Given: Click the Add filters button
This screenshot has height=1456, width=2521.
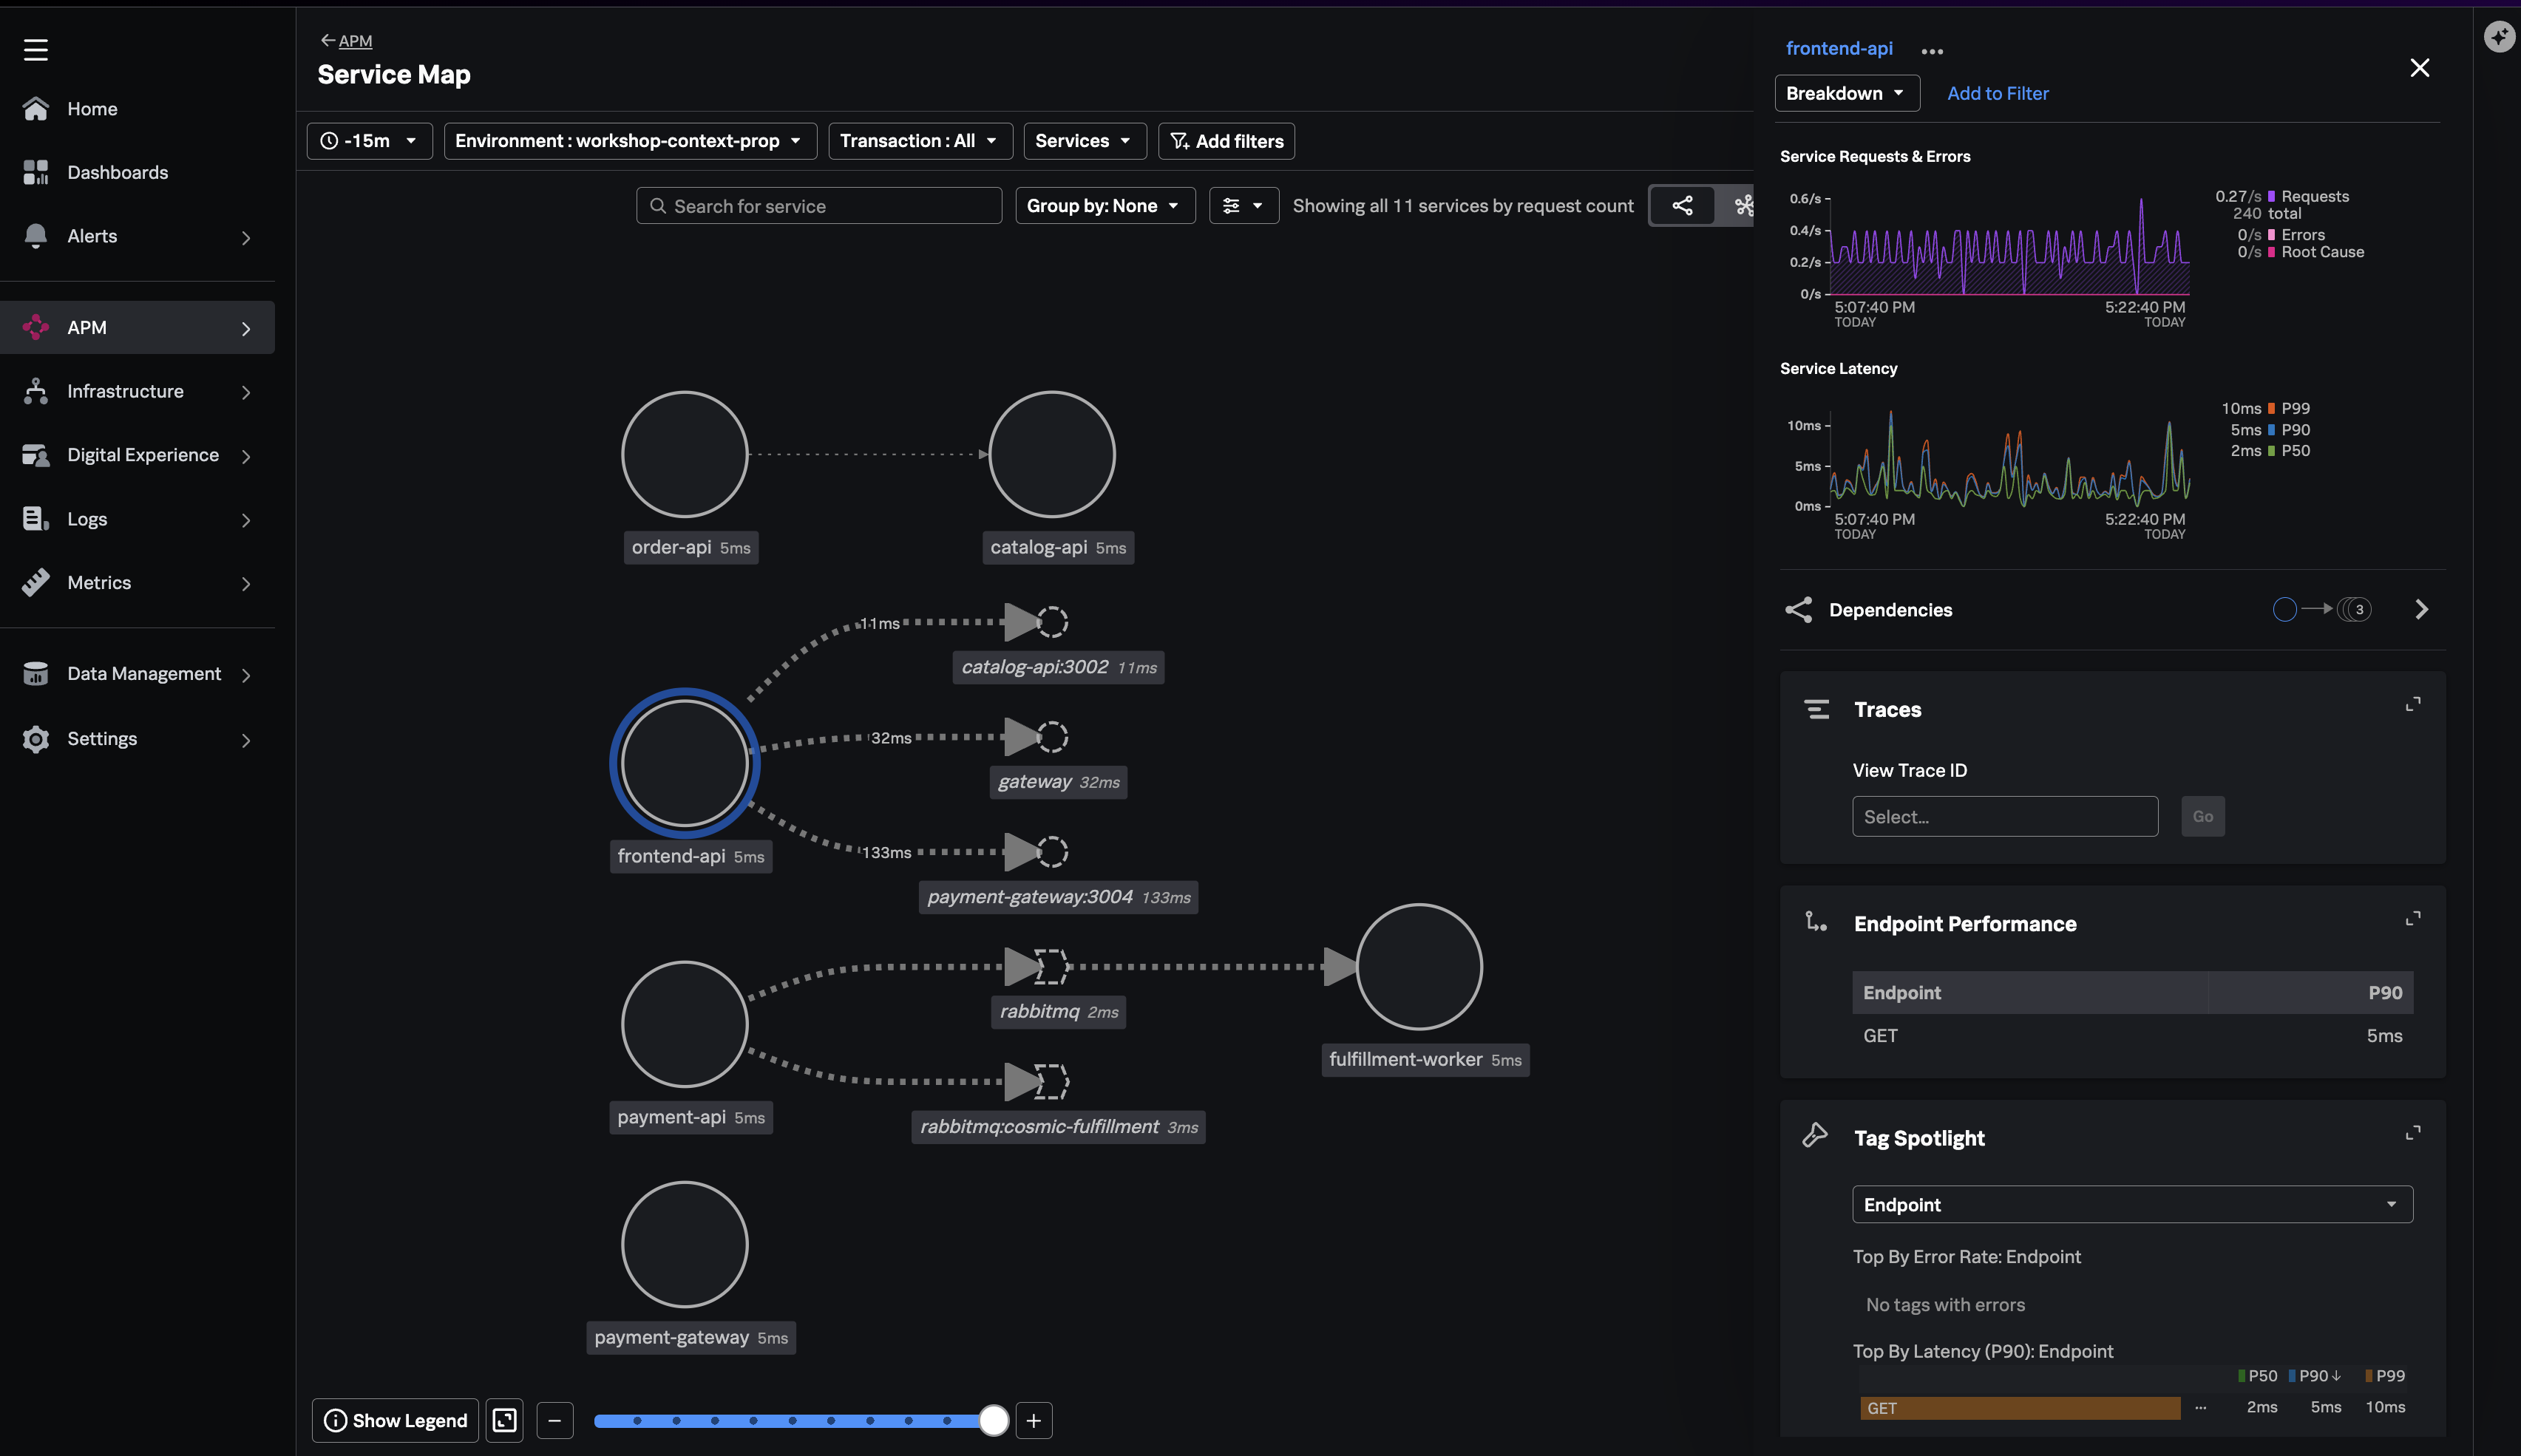Looking at the screenshot, I should coord(1227,141).
